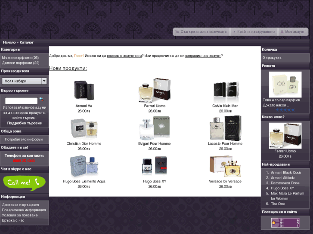The height and width of the screenshot is (234, 313).
Task: Open Подробно търсене advanced search
Action: pos(25,123)
